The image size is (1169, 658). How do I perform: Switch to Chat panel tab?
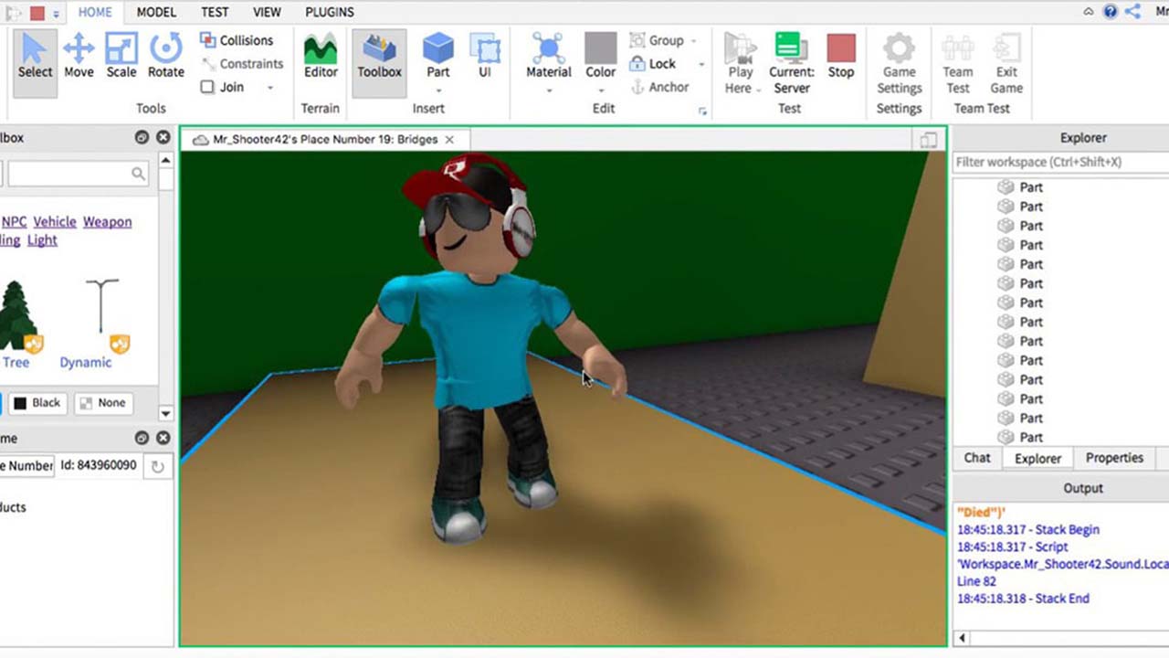977,458
